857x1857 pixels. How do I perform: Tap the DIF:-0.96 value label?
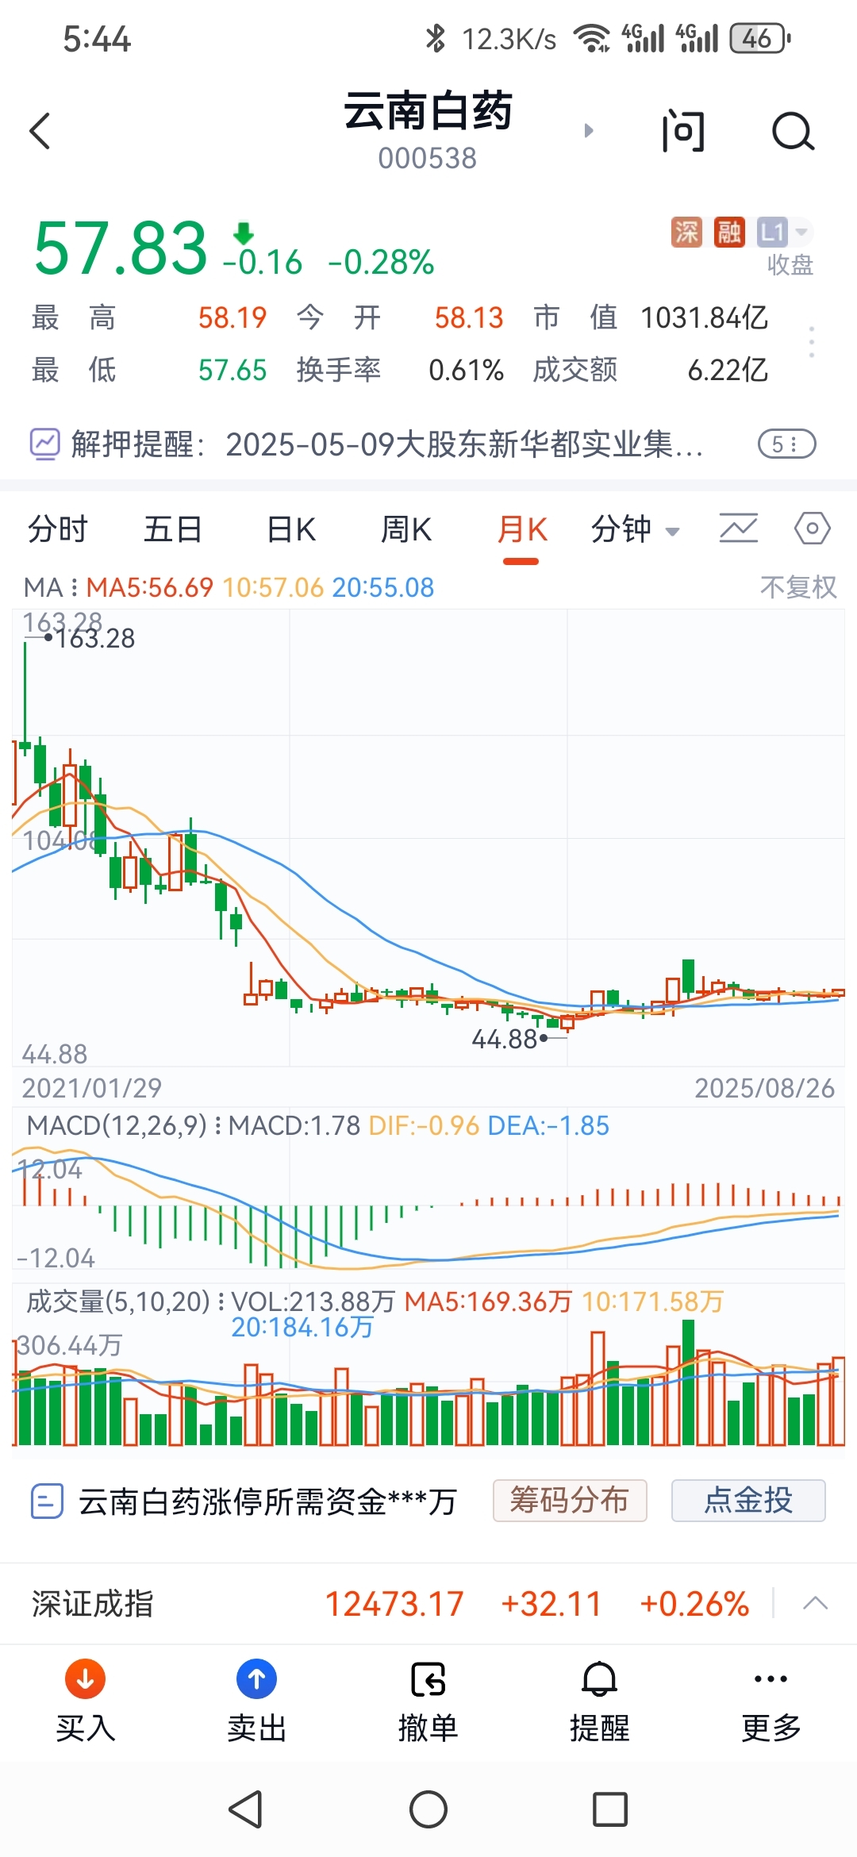point(424,1125)
